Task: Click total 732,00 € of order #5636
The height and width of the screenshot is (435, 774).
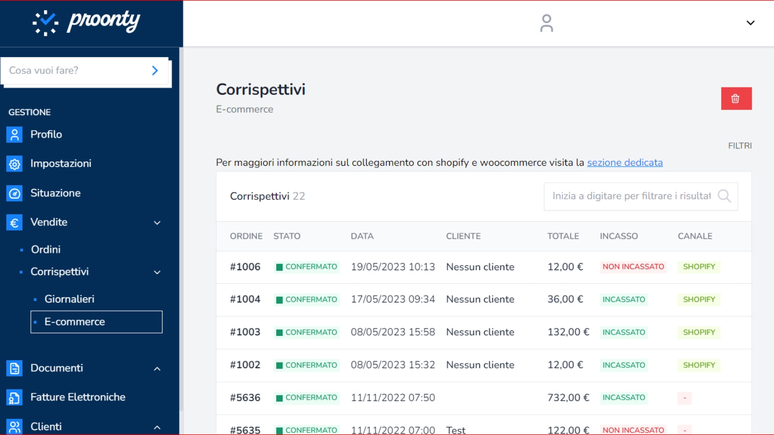Action: (568, 397)
